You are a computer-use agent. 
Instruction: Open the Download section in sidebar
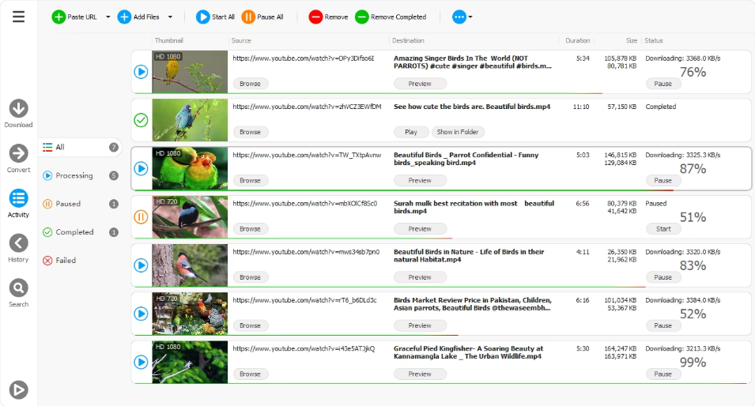point(18,114)
